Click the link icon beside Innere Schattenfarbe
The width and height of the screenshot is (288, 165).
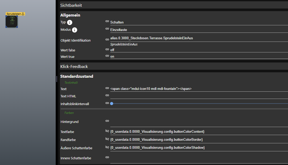coord(107,157)
